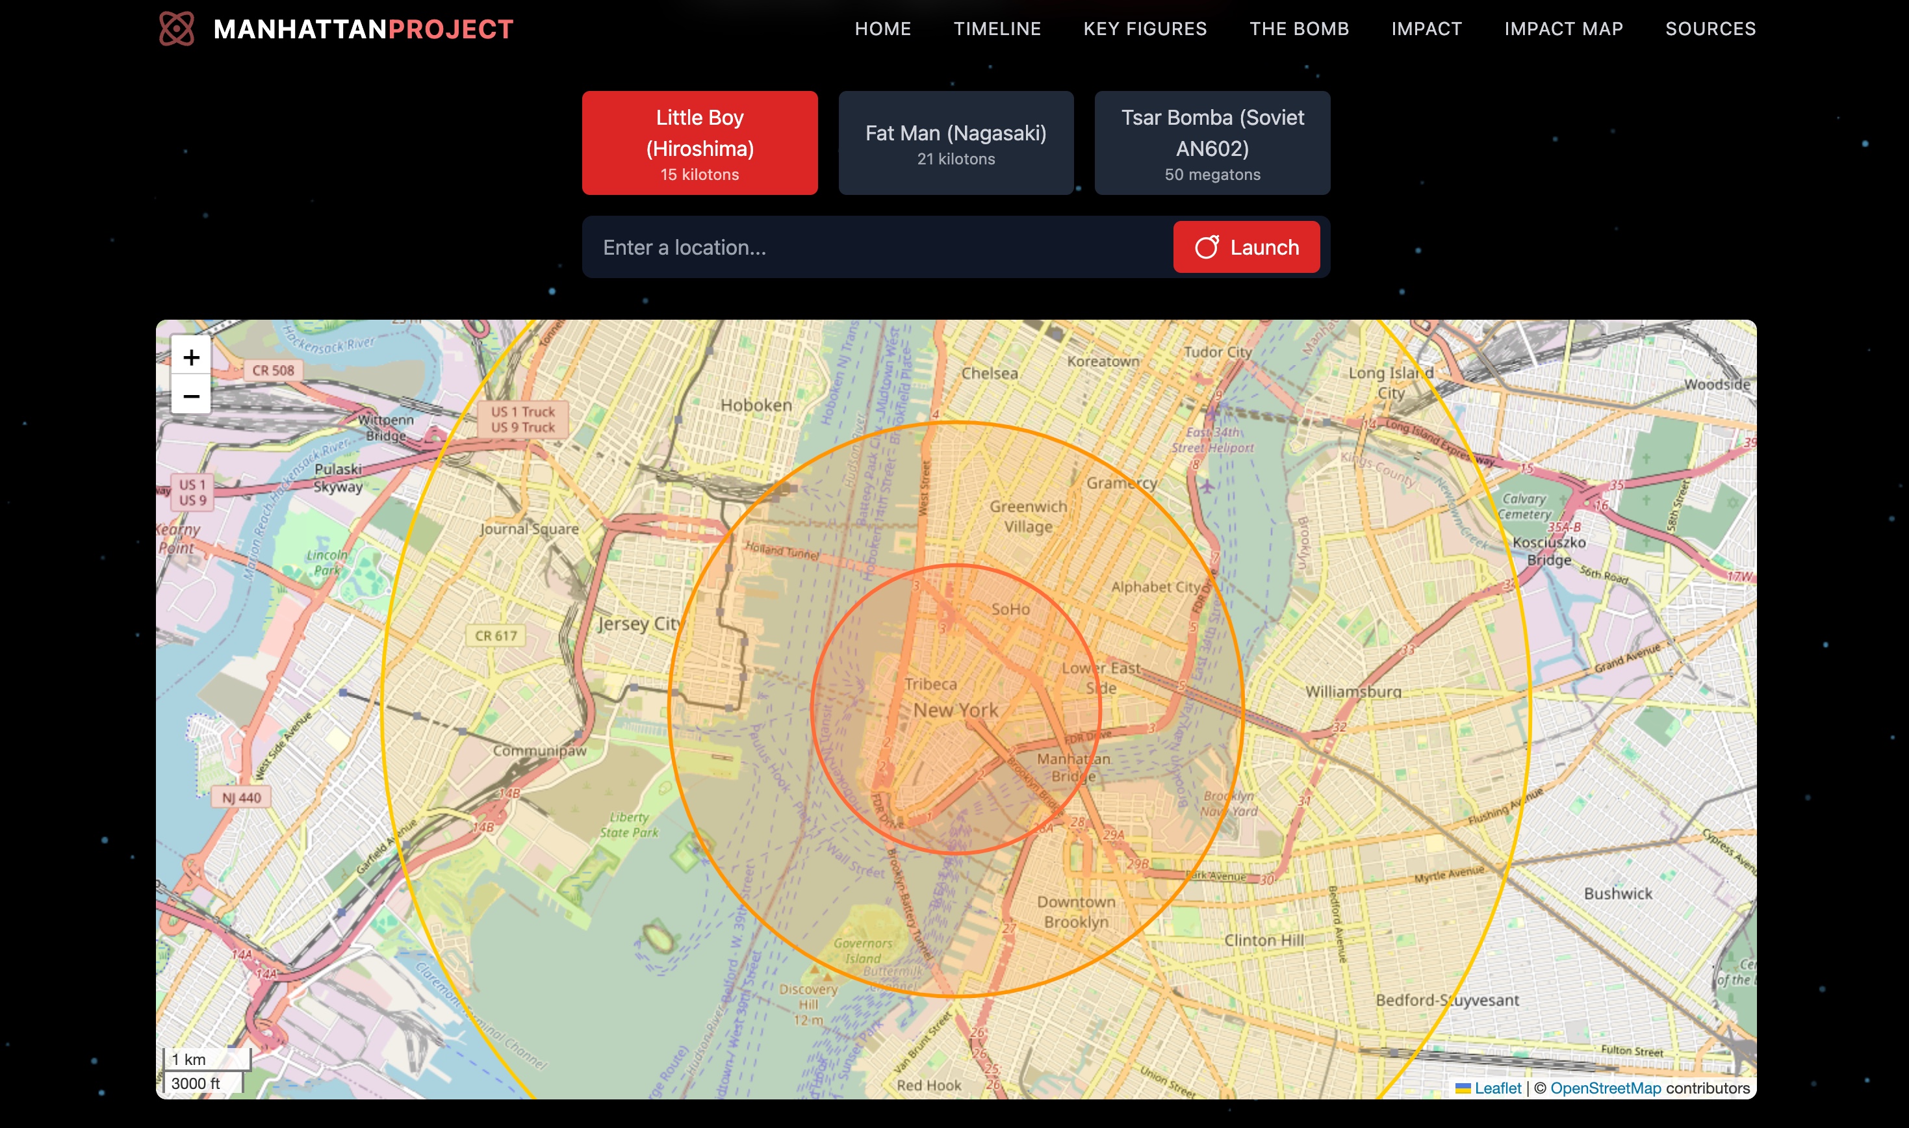This screenshot has height=1128, width=1909.
Task: Select Little Boy (Hiroshima) bomb option
Action: 699,143
